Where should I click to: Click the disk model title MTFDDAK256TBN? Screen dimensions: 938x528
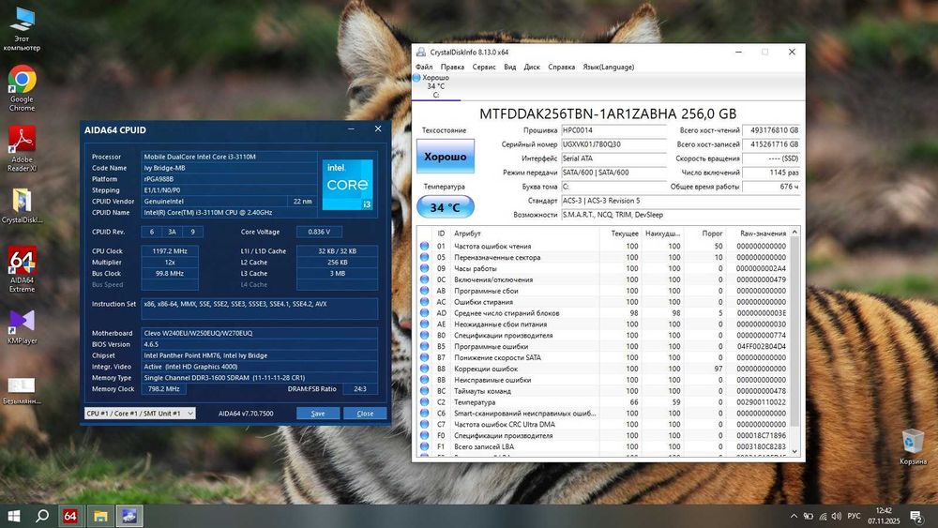click(x=608, y=113)
